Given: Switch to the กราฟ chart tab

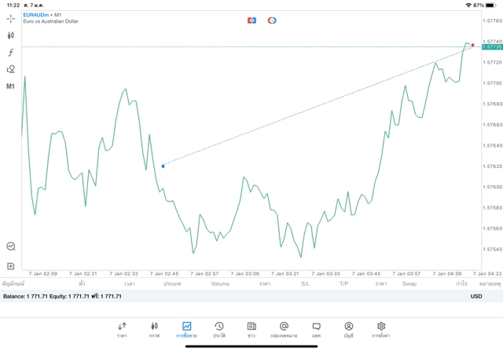Looking at the screenshot, I should [154, 329].
